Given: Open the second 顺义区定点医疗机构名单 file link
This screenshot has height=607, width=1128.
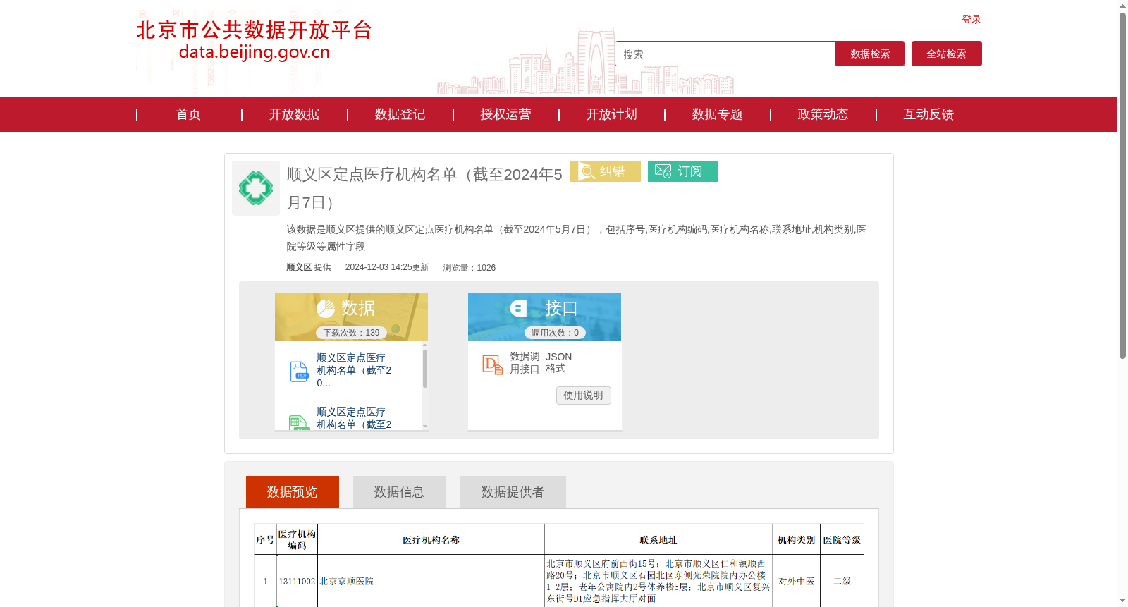Looking at the screenshot, I should 354,418.
